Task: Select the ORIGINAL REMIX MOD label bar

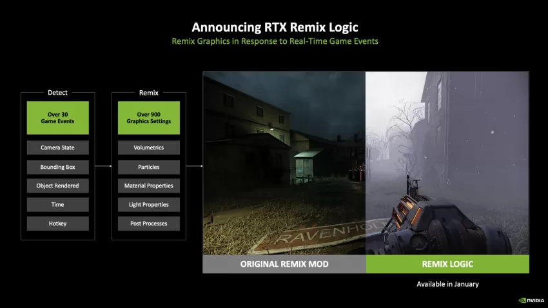Action: click(284, 264)
